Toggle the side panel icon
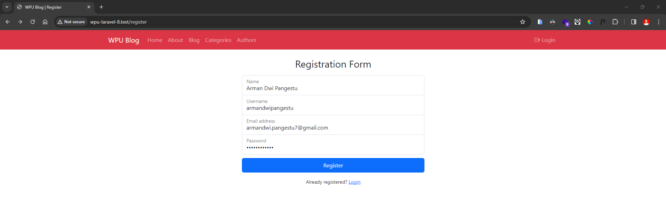Viewport: 666px width, 202px height. pos(633,22)
